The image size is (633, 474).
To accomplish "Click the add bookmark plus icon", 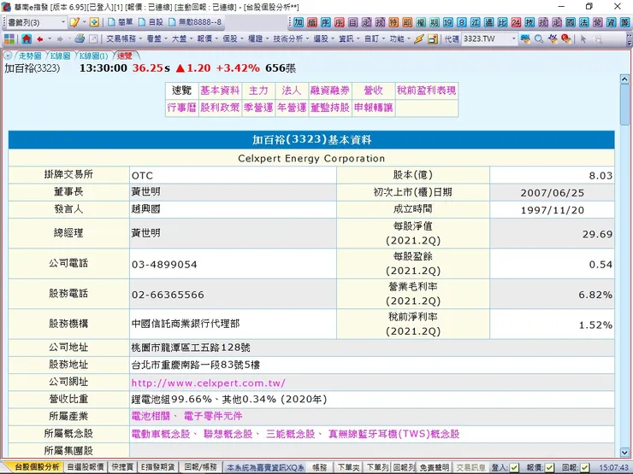I will pyautogui.click(x=94, y=22).
